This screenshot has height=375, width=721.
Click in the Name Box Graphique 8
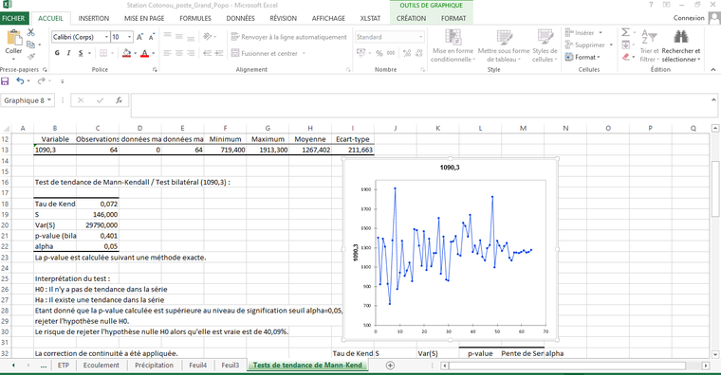[x=24, y=100]
